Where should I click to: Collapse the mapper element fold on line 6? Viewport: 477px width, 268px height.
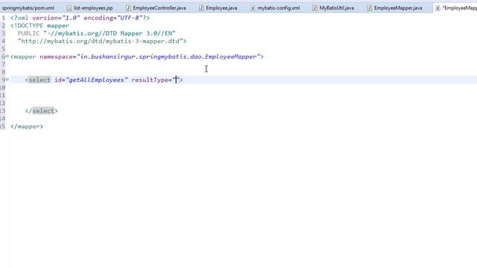[x=7, y=57]
